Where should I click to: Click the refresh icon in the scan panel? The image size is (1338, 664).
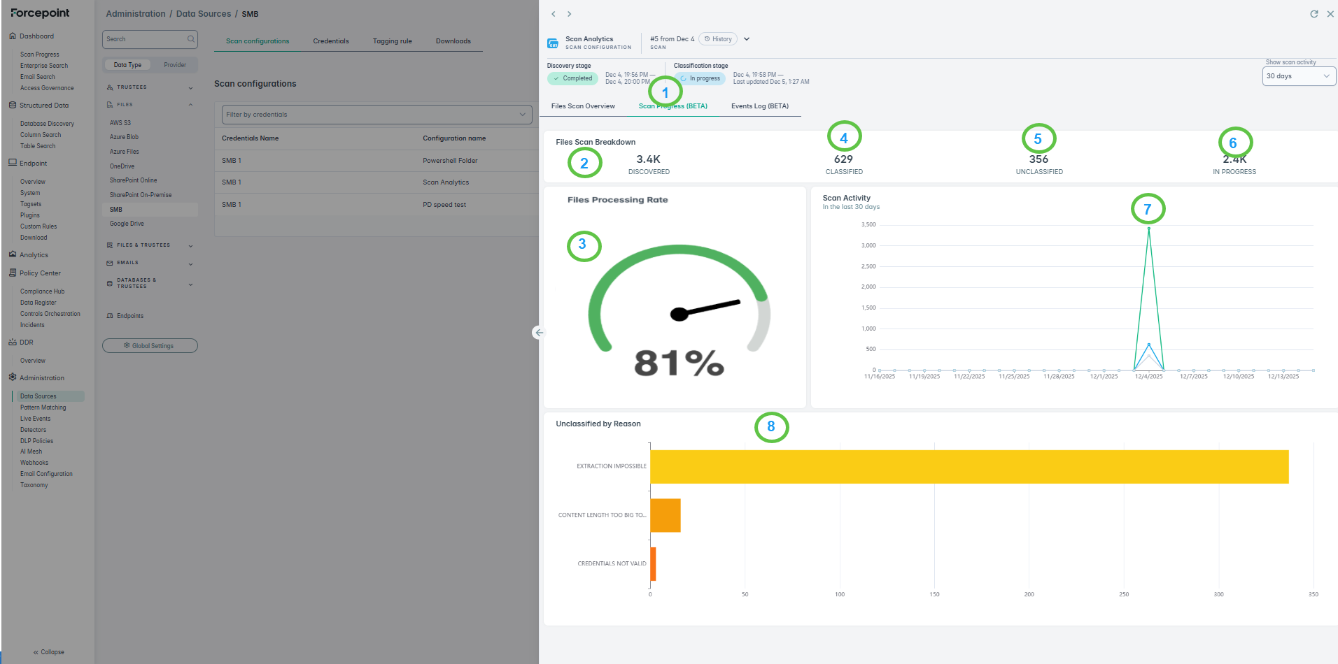(x=1314, y=14)
